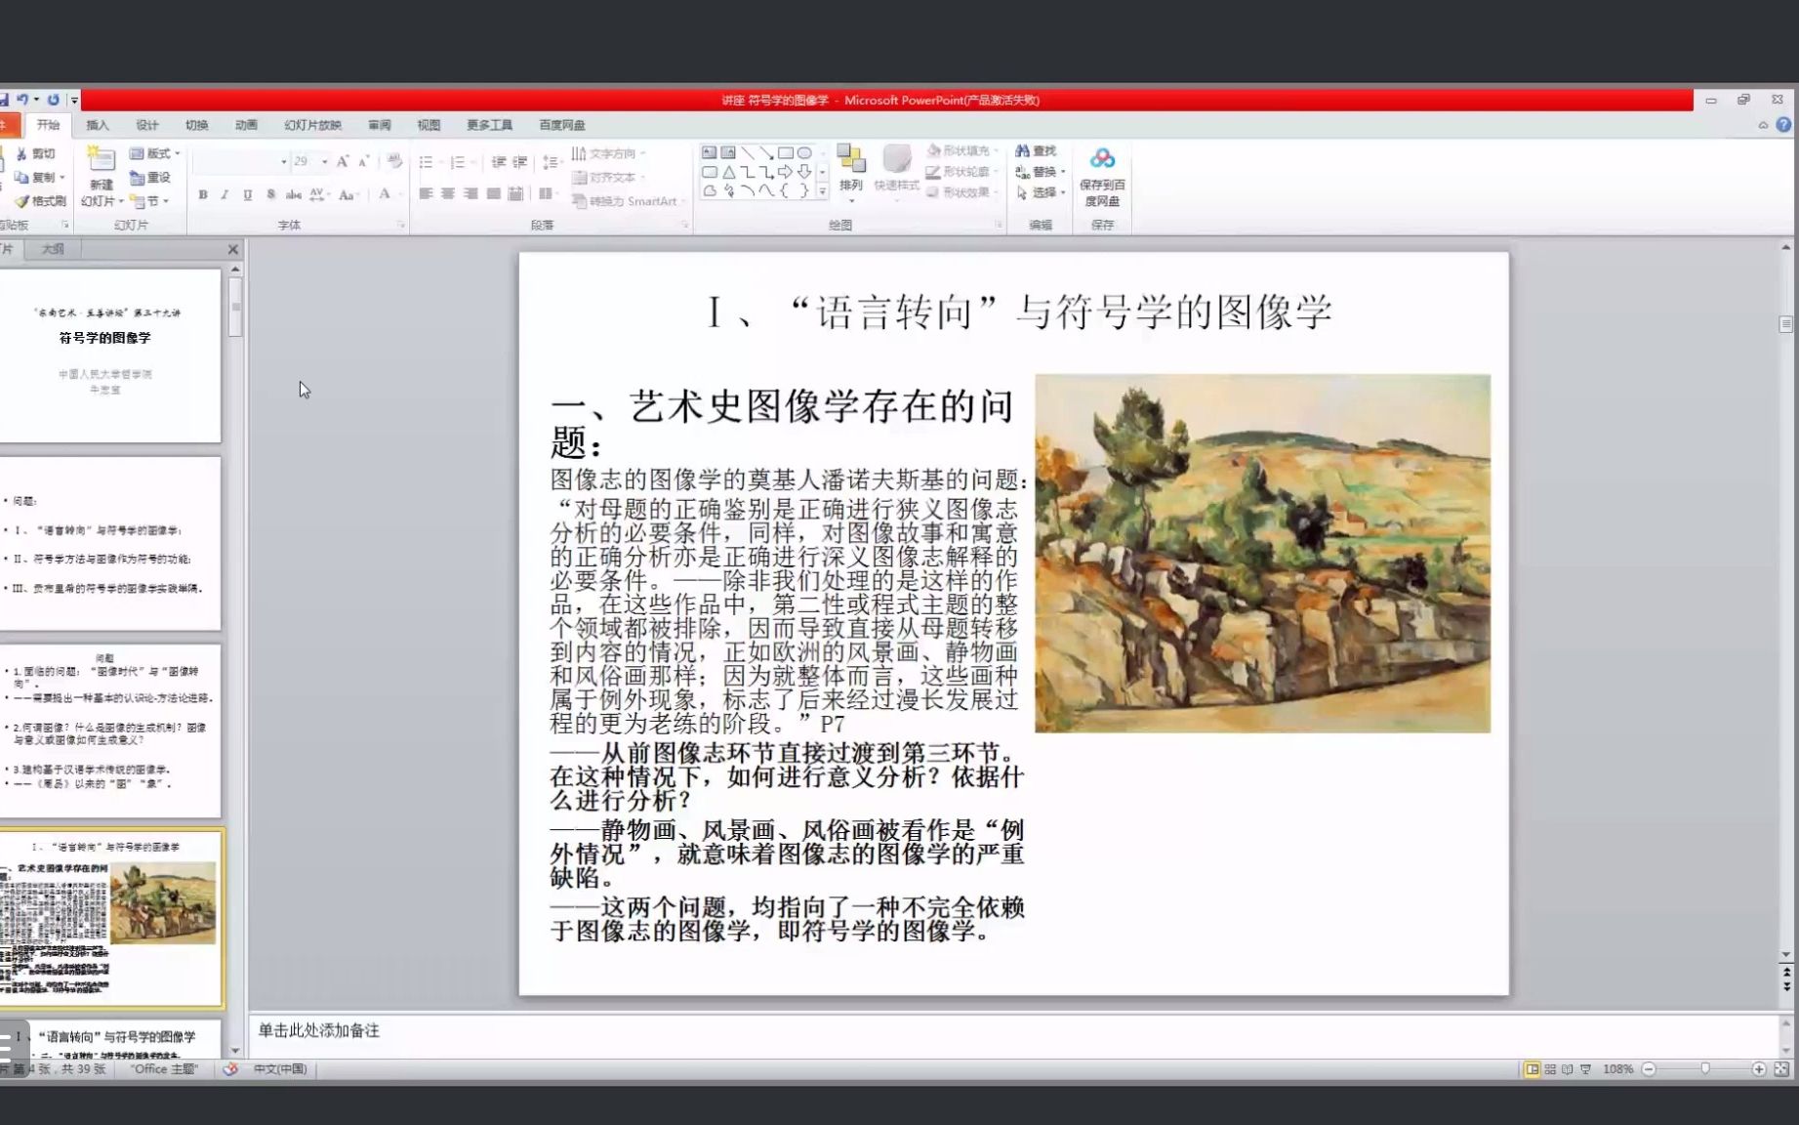The width and height of the screenshot is (1799, 1125).
Task: Close the slide thumbnail pane
Action: pyautogui.click(x=233, y=250)
